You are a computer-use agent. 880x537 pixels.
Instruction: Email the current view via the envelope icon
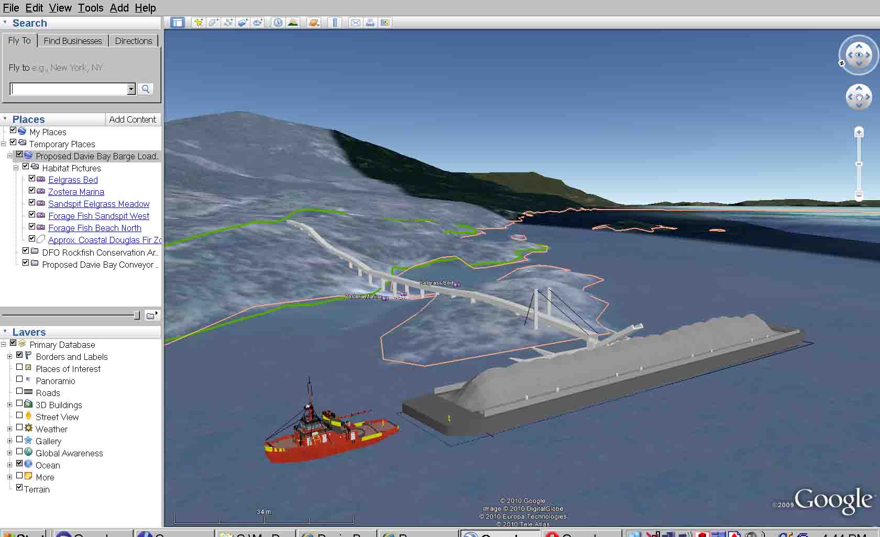355,23
